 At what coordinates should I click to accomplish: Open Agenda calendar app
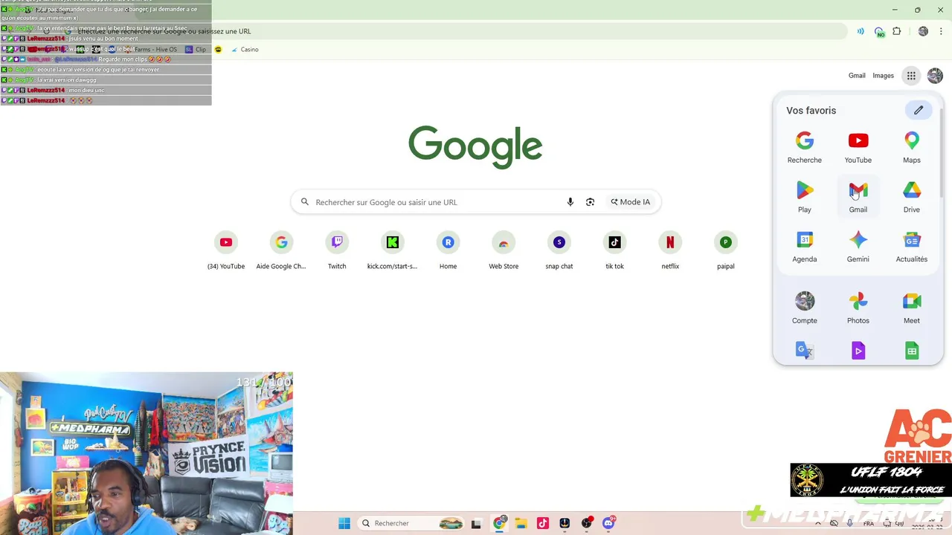pos(804,247)
